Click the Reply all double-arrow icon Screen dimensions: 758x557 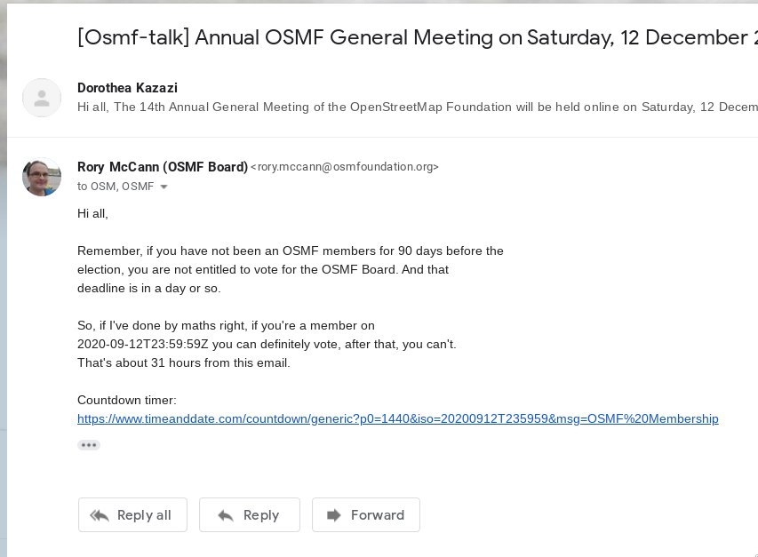[100, 515]
